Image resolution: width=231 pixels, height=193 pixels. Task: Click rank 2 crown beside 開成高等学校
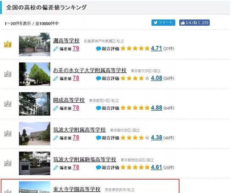pos(8,104)
